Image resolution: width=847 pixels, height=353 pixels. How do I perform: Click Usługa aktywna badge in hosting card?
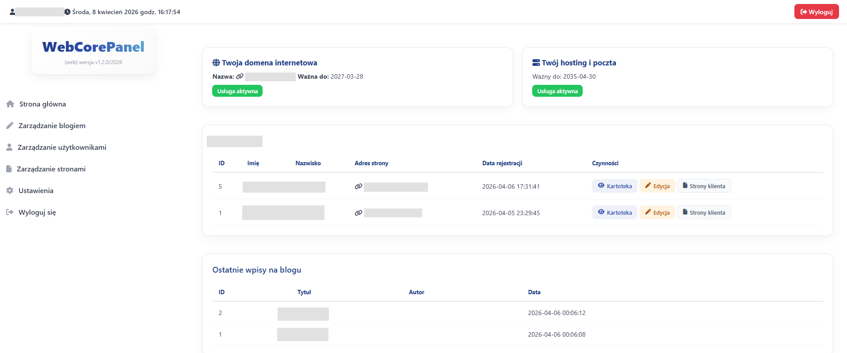(557, 91)
